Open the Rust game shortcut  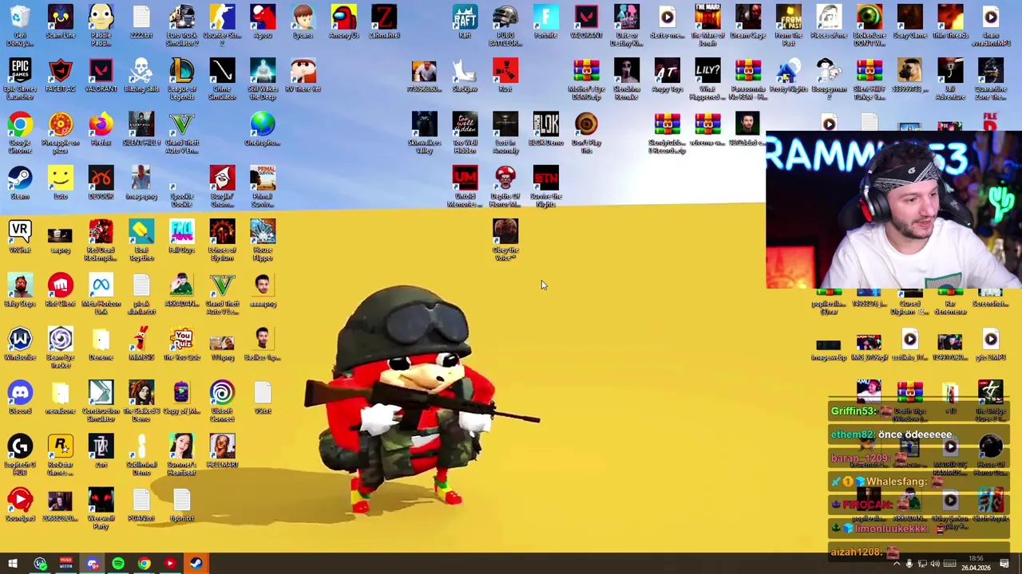(x=505, y=76)
